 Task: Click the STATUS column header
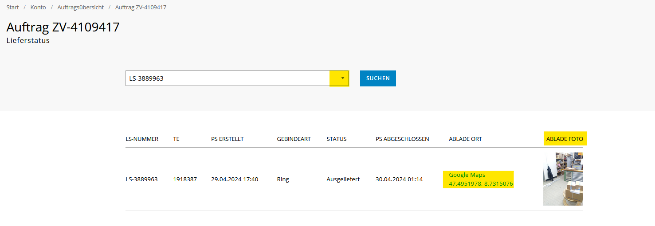(x=337, y=139)
